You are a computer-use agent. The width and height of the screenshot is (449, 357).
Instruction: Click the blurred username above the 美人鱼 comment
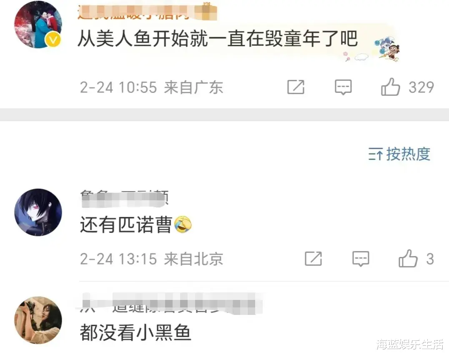click(147, 12)
